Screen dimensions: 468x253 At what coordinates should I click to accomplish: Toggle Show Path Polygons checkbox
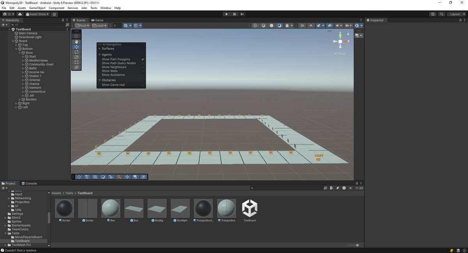(x=143, y=59)
